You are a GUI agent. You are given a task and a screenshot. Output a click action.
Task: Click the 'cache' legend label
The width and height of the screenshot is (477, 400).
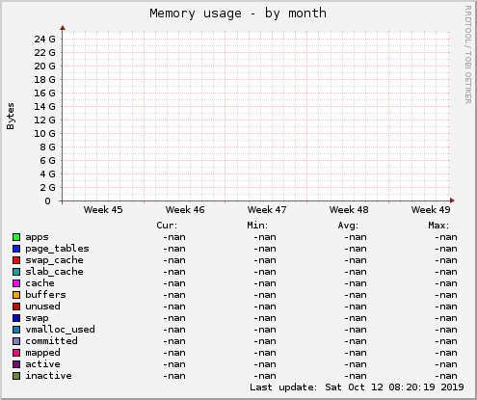tap(40, 283)
